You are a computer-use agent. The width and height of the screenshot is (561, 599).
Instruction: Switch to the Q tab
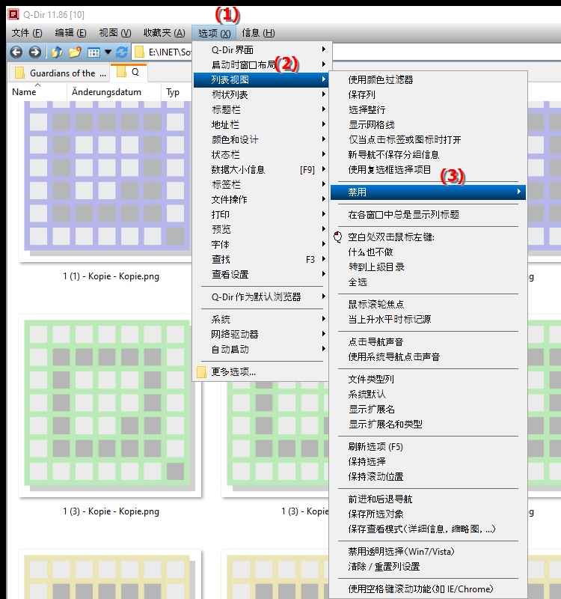pos(129,72)
